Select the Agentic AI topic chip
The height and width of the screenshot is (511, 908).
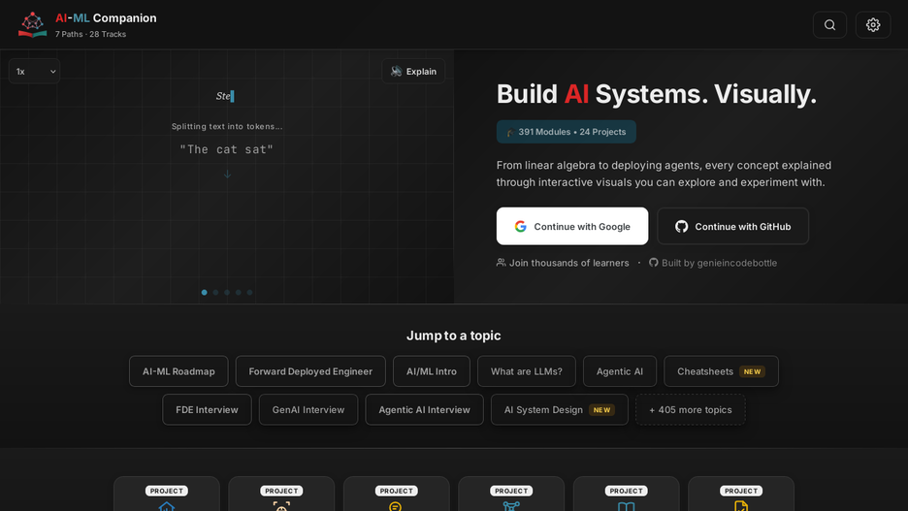click(620, 371)
